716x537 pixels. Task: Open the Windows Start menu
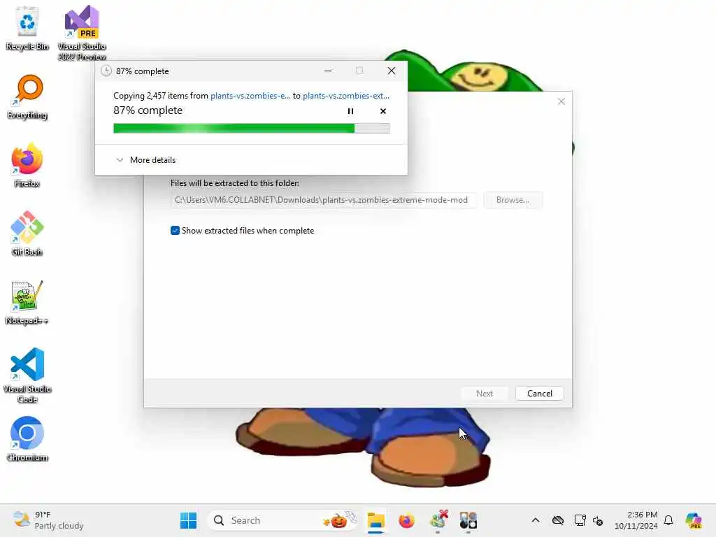188,520
